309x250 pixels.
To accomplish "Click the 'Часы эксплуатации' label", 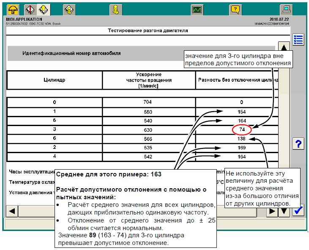I will 32,172.
